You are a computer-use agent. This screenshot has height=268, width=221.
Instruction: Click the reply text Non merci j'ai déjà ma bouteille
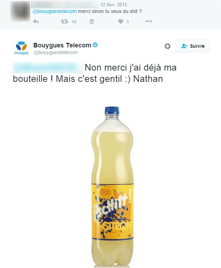[x=95, y=73]
